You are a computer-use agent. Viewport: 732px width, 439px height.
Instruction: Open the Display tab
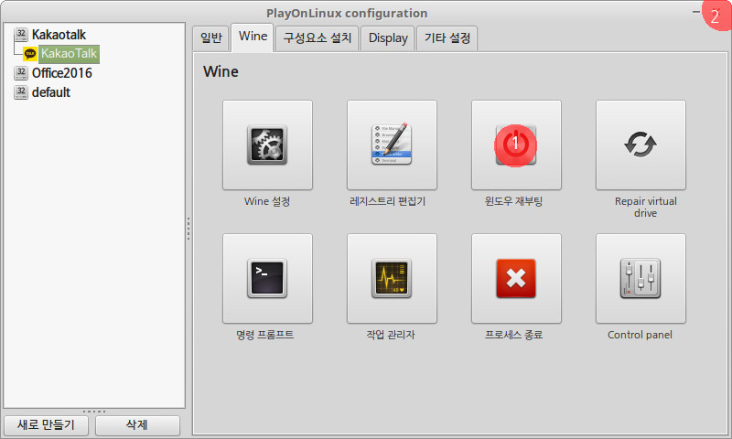388,37
